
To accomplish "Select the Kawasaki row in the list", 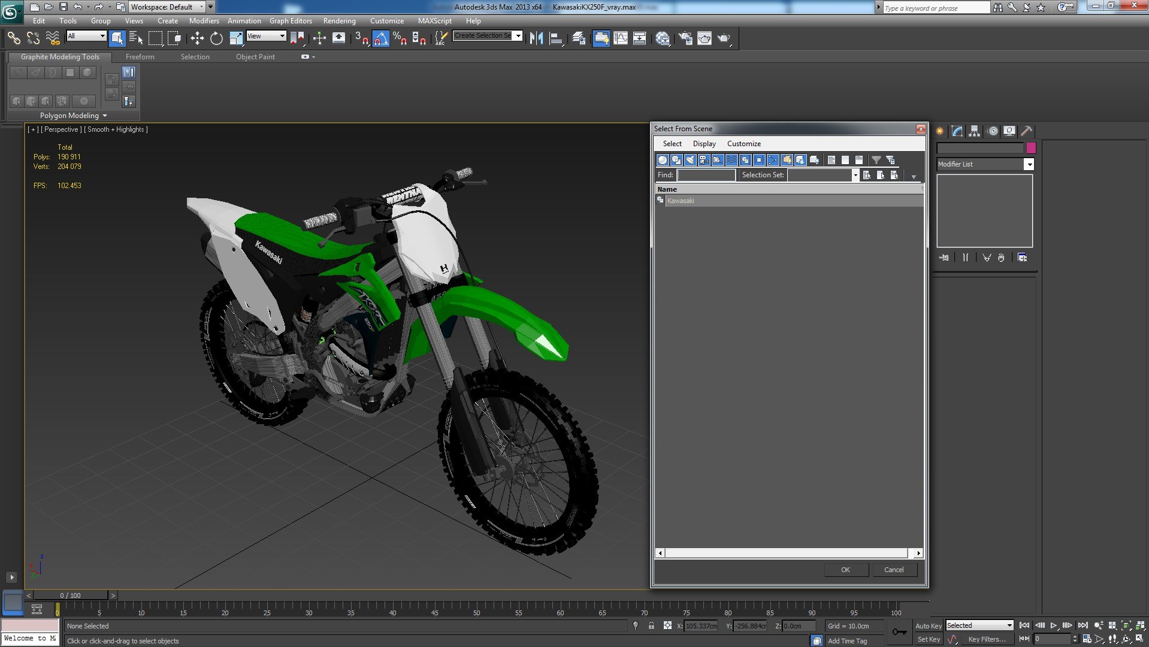I will pyautogui.click(x=789, y=201).
